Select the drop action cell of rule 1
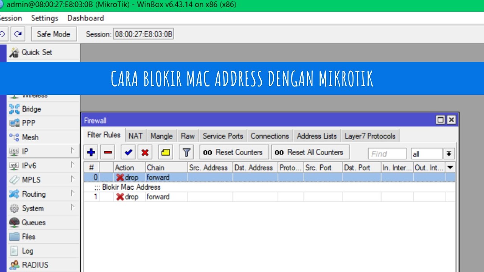Image resolution: width=484 pixels, height=272 pixels. [129, 197]
